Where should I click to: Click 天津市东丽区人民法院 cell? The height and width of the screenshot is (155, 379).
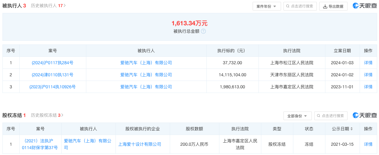pyautogui.click(x=292, y=75)
